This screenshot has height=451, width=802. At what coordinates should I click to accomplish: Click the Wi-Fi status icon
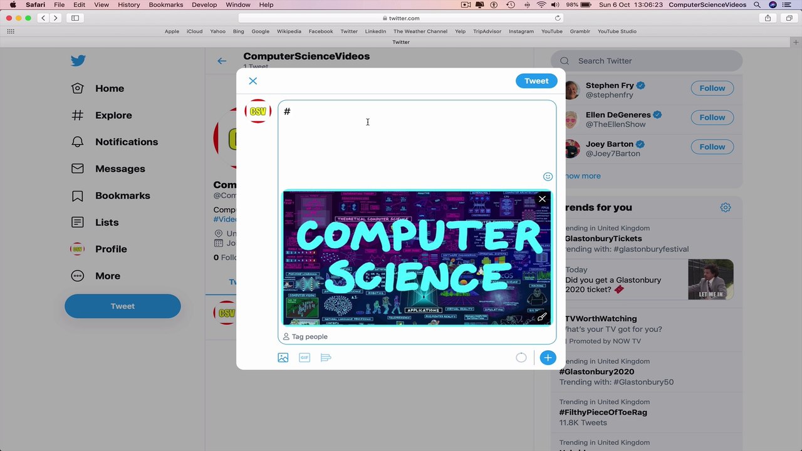(541, 4)
